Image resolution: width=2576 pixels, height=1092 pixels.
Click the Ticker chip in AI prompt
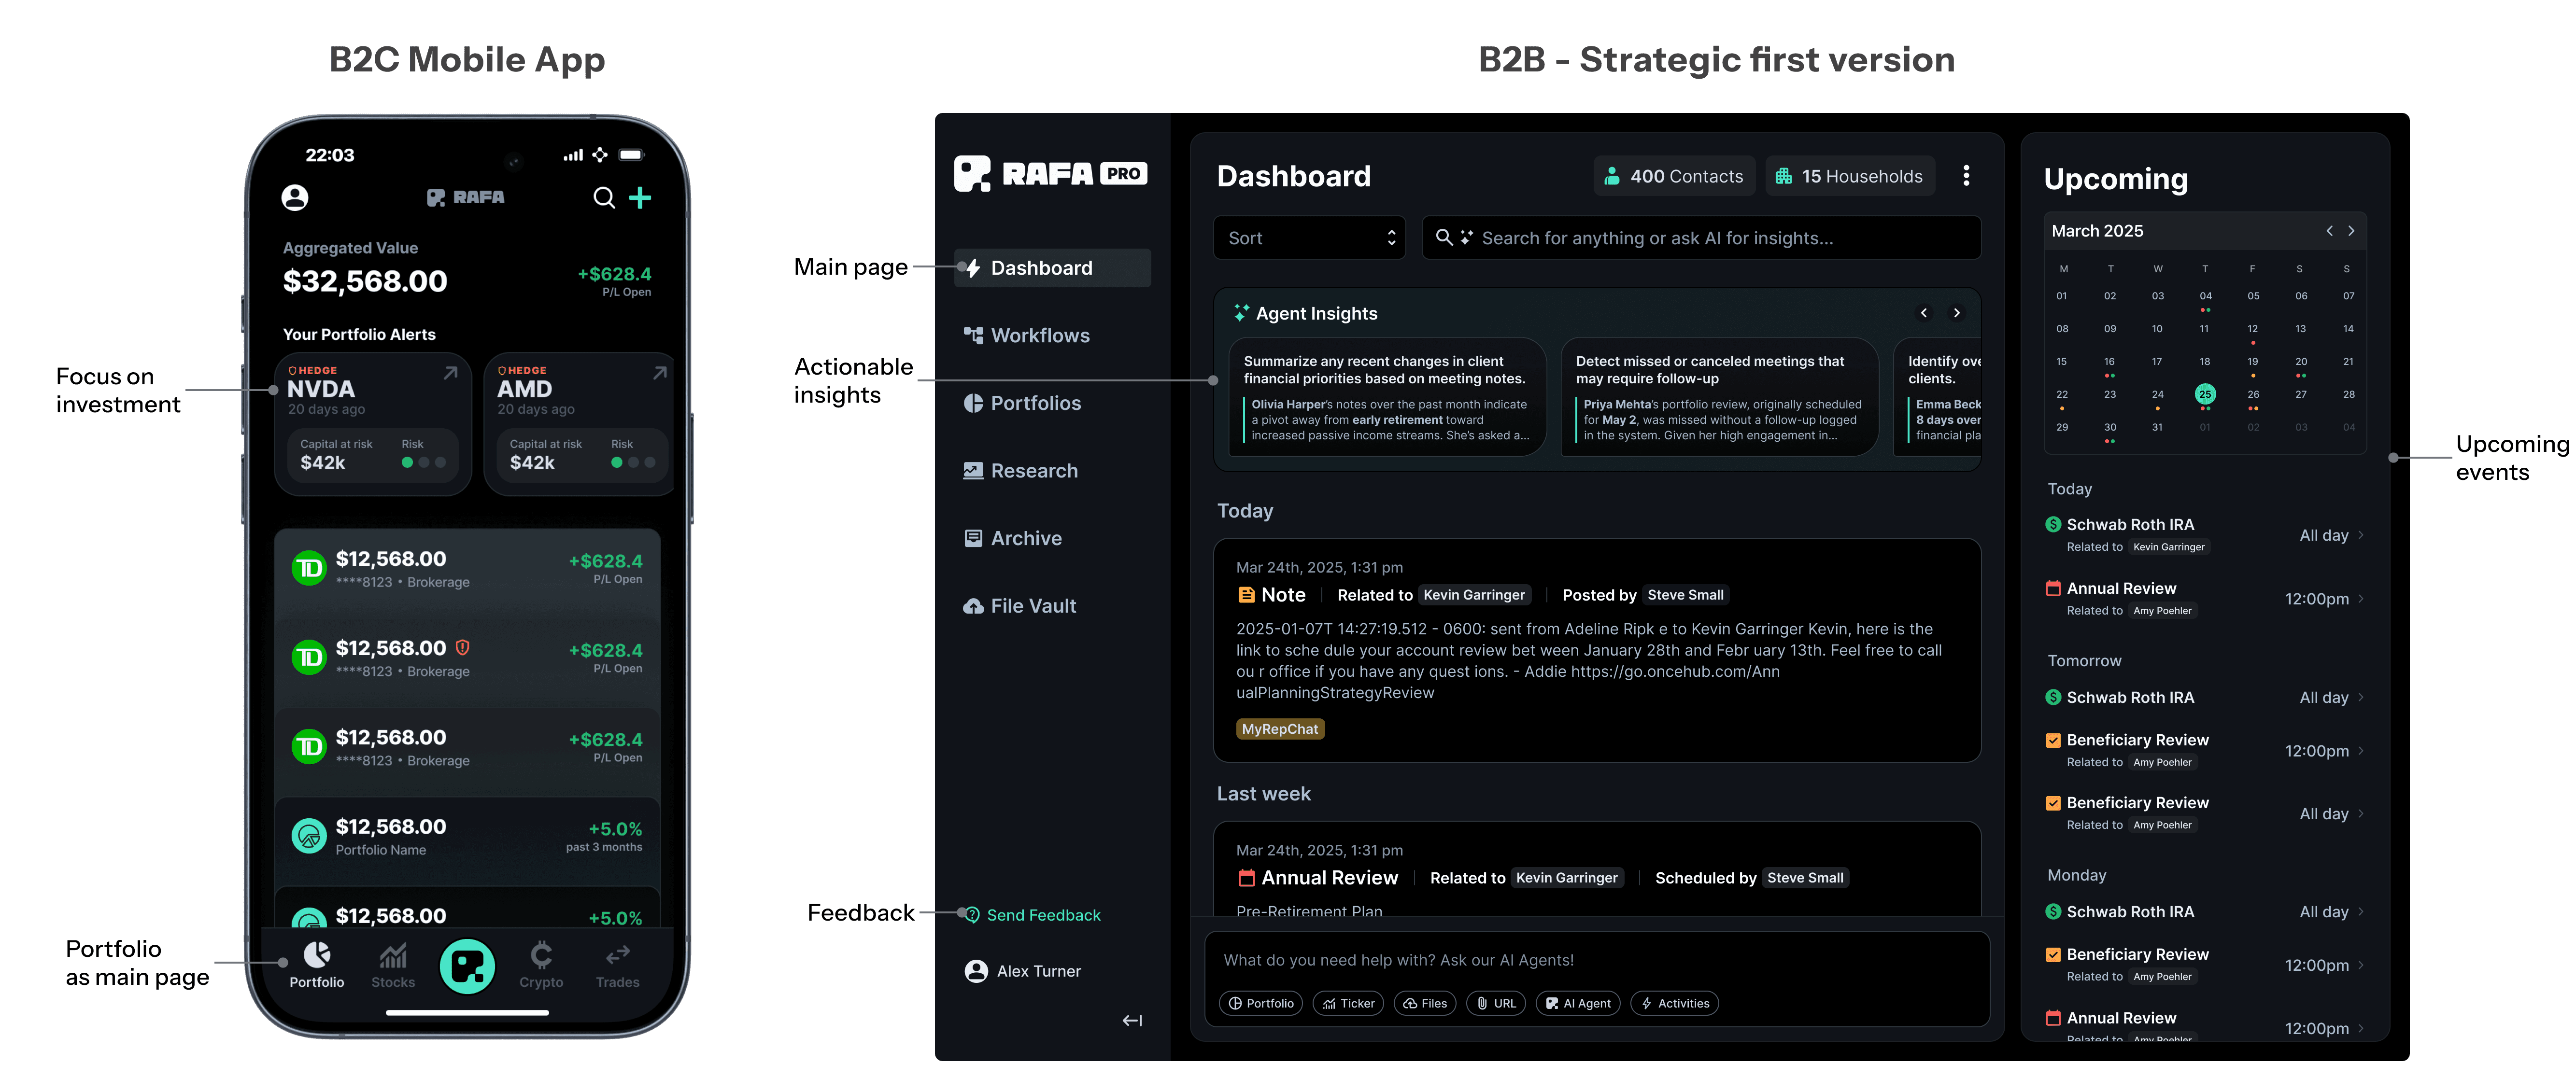[x=1347, y=1003]
